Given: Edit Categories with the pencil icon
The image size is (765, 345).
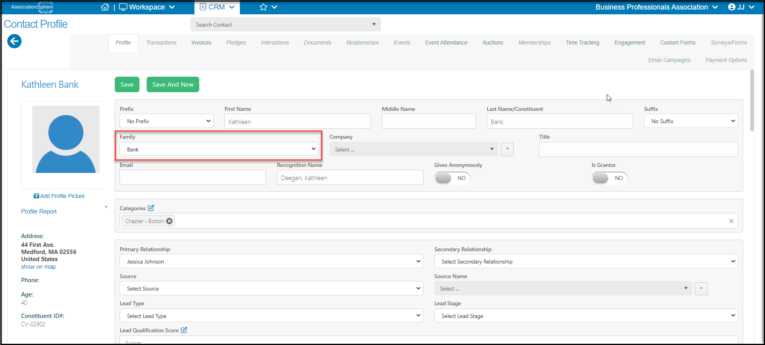Looking at the screenshot, I should (x=151, y=208).
